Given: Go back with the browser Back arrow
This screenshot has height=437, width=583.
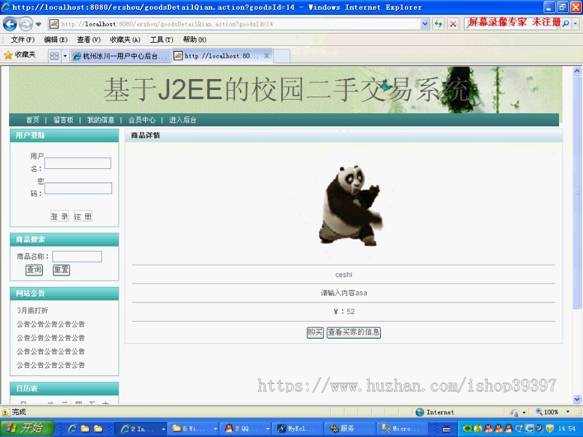Looking at the screenshot, I should tap(10, 24).
